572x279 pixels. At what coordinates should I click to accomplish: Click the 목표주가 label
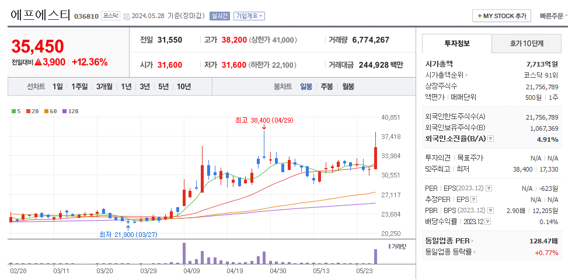click(470, 158)
